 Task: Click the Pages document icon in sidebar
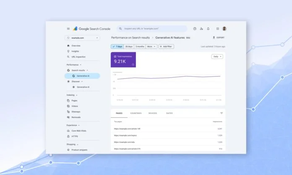click(x=68, y=100)
